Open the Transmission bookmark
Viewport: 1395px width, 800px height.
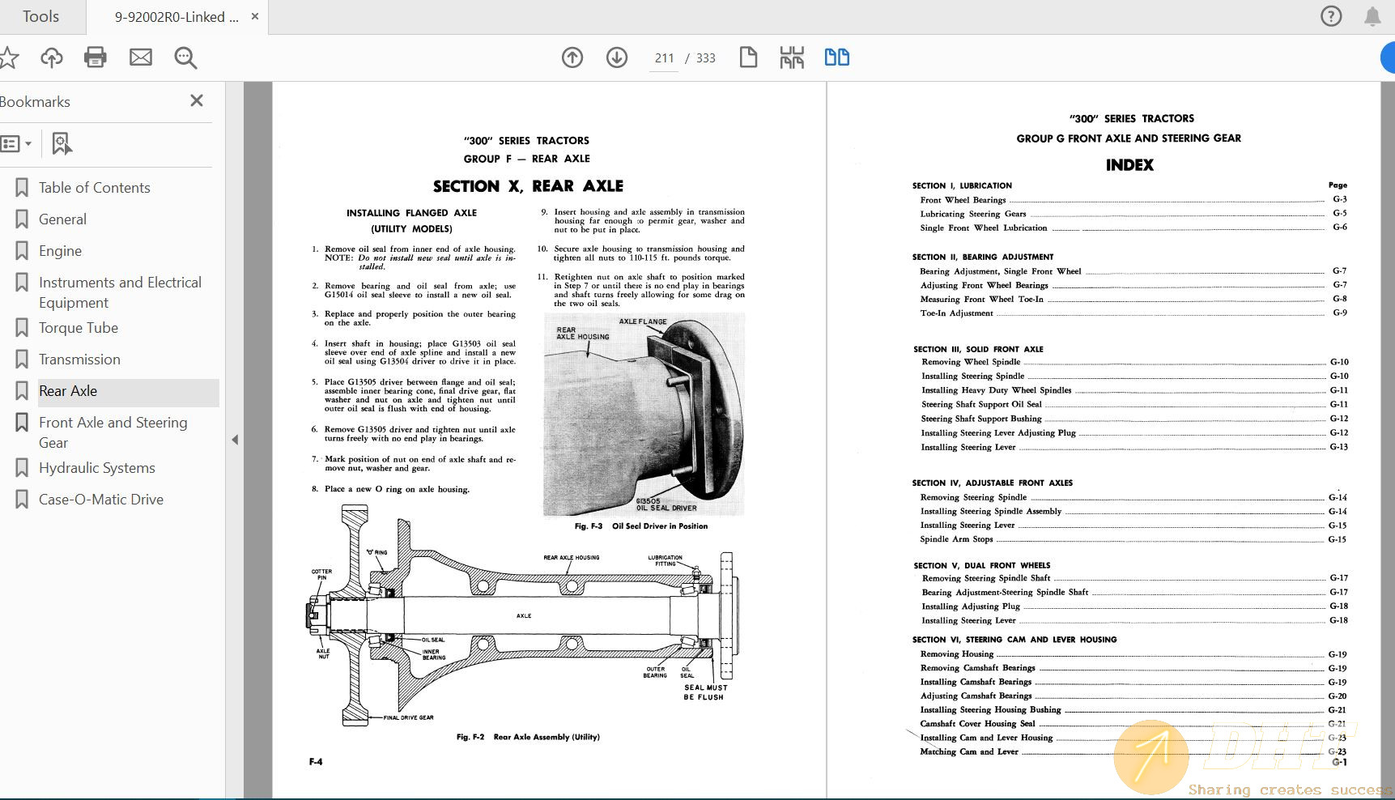[x=79, y=359]
